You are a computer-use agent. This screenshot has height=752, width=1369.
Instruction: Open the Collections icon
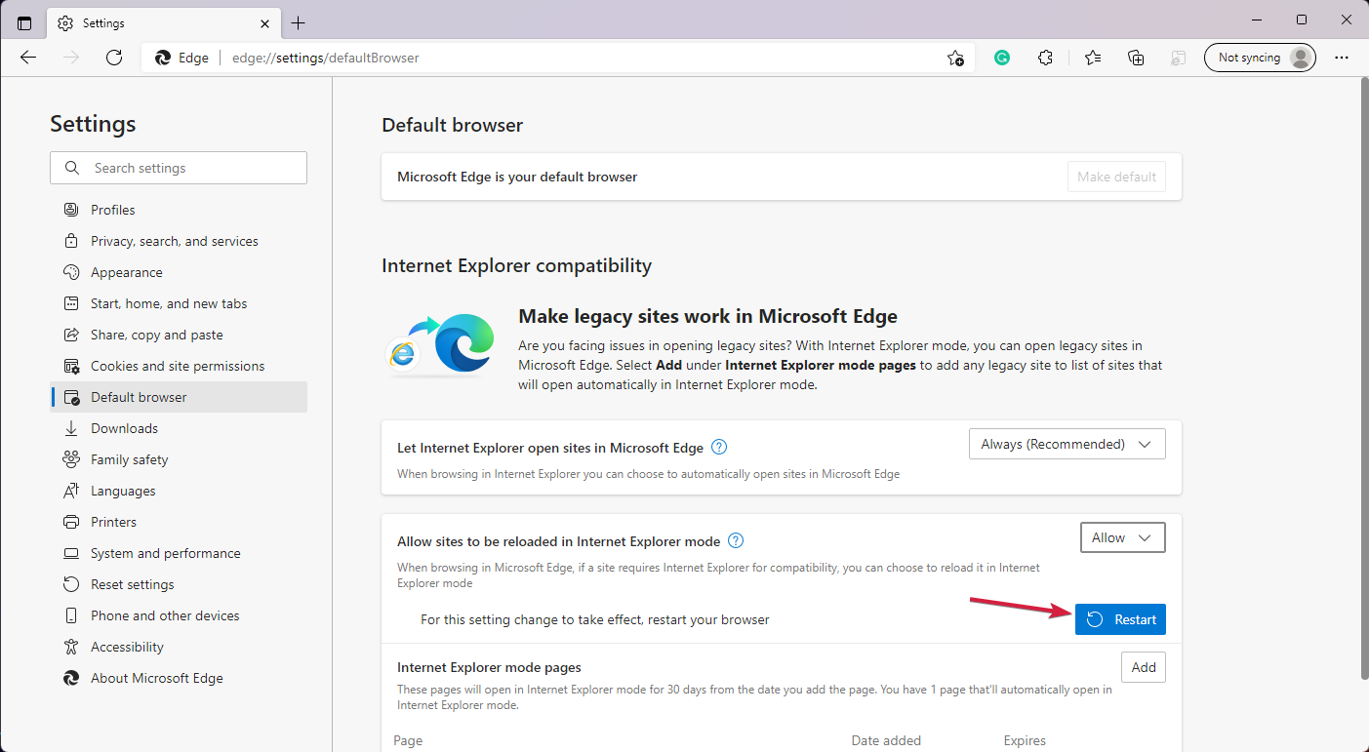tap(1135, 58)
